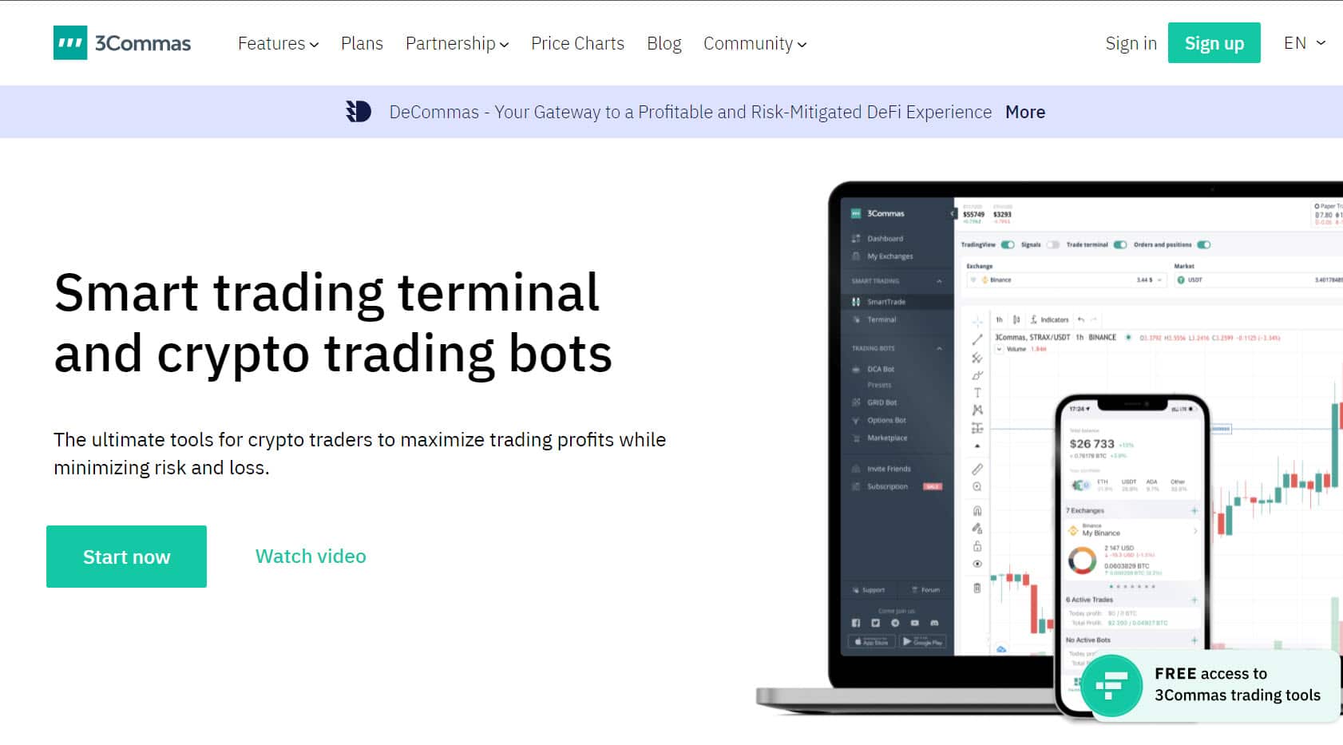1343x745 pixels.
Task: Pick the brush drawing tool in the chart toolbar
Action: click(977, 375)
